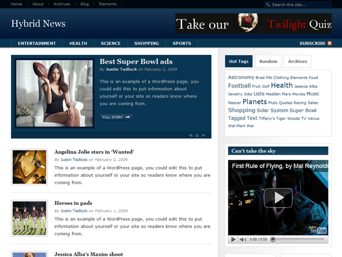Advance to next slide in featured slider

coord(204,135)
